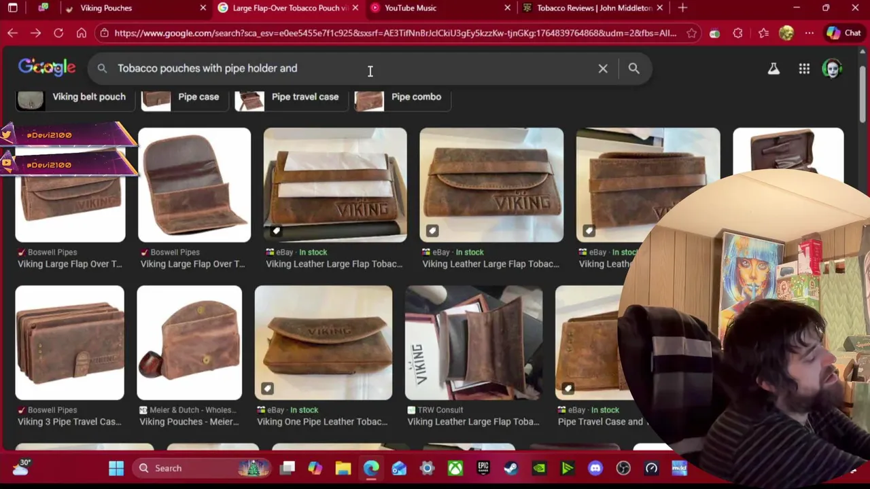Open the browser home page

(82, 33)
